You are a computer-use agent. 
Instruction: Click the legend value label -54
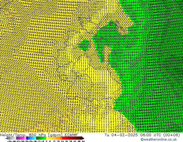click(x=10, y=141)
